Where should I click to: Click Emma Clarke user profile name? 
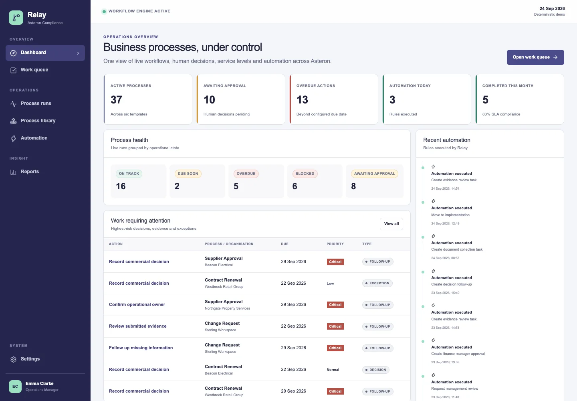pos(40,383)
